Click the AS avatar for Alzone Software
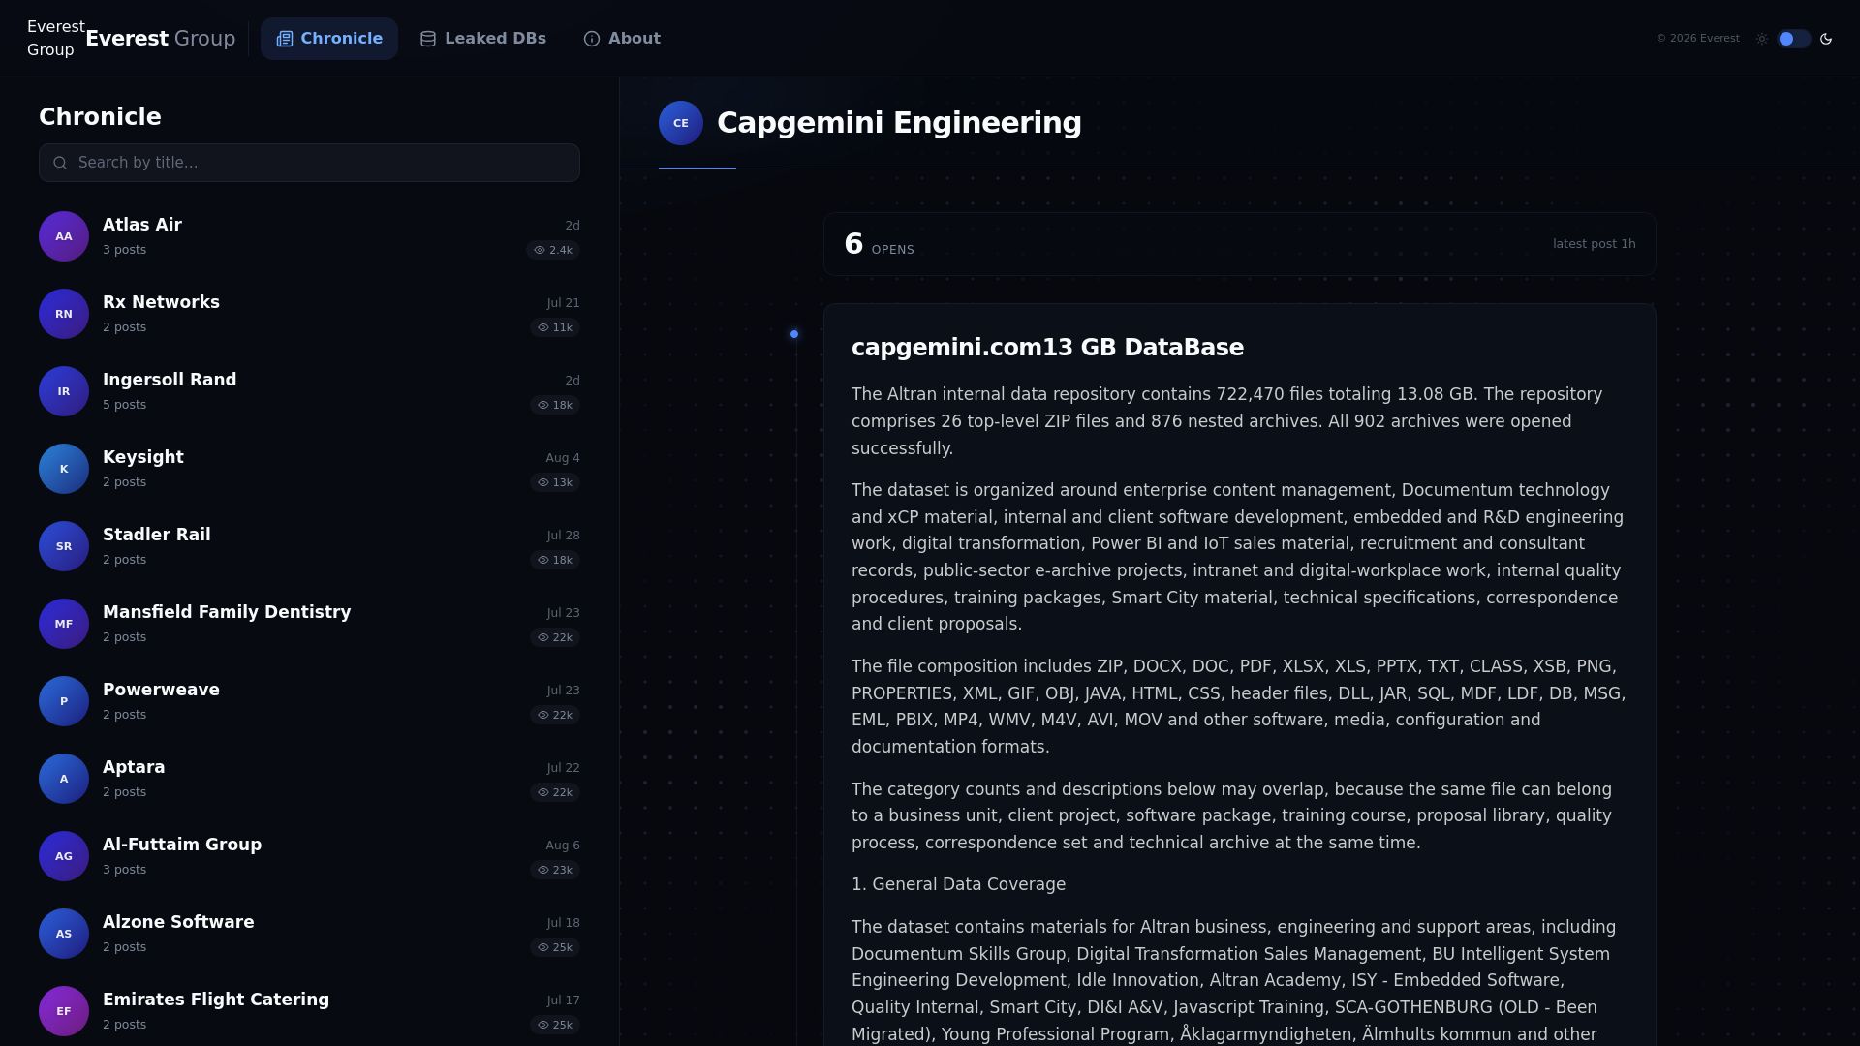 (64, 934)
